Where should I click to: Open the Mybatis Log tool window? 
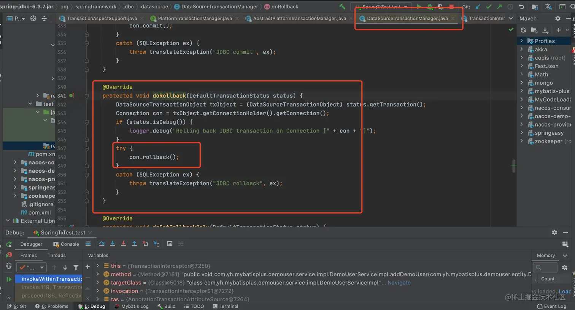(131, 306)
